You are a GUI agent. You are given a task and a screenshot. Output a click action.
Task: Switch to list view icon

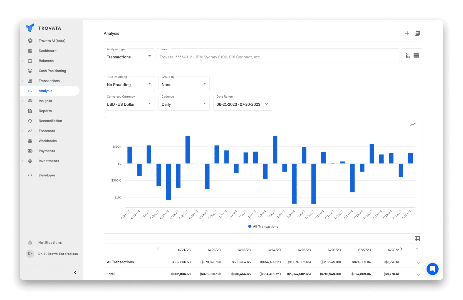point(416,56)
